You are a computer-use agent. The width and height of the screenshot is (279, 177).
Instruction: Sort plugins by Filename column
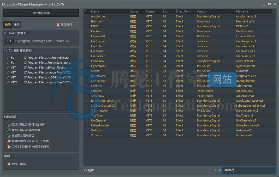[x=242, y=11]
